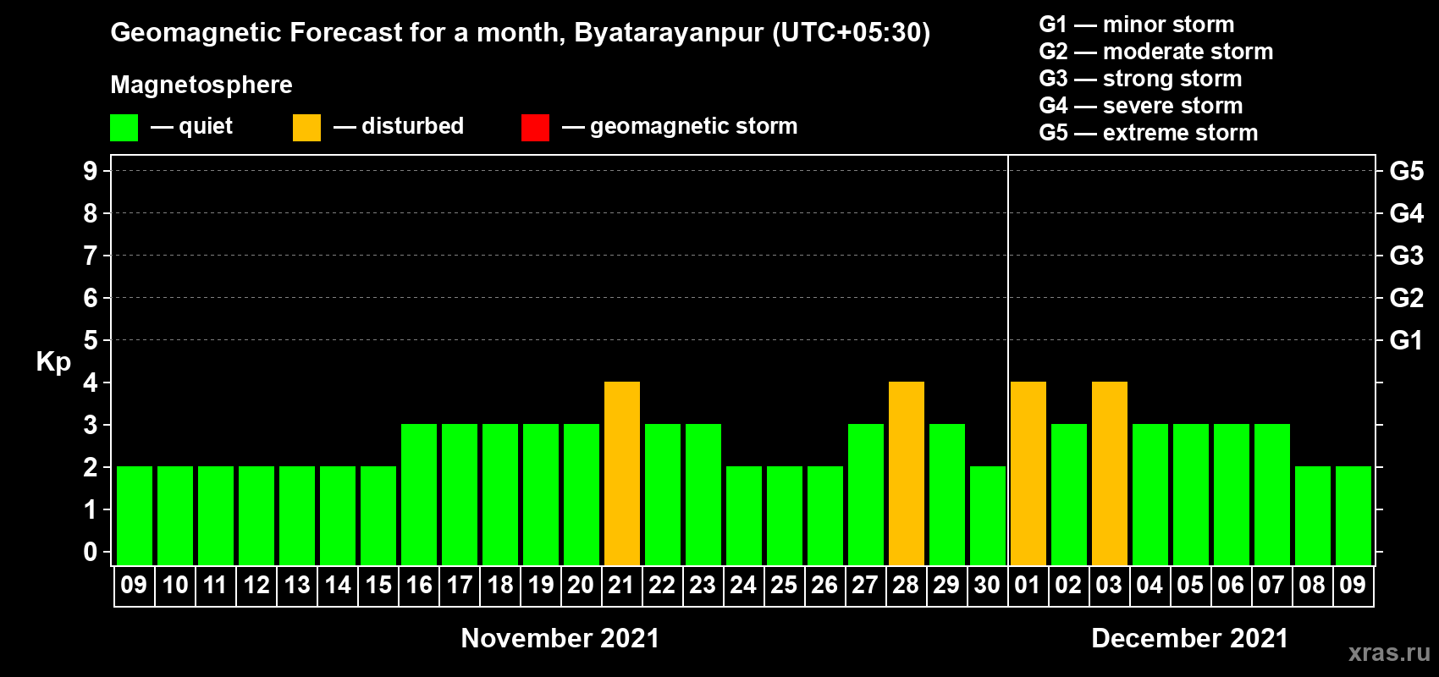1439x677 pixels.
Task: Click the 'December 2021' month label
Action: [1190, 638]
